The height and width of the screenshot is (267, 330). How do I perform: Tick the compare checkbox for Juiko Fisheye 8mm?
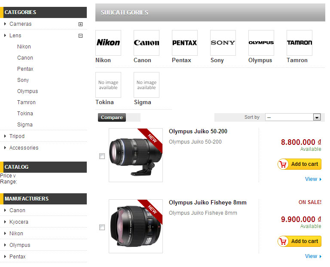pos(102,227)
